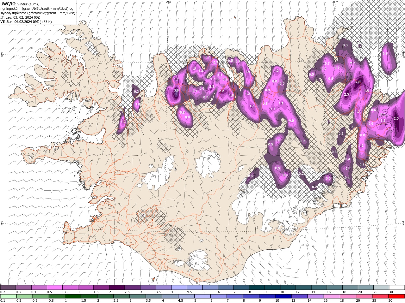Pick the white 30 swatch in upper legend row

point(396,288)
